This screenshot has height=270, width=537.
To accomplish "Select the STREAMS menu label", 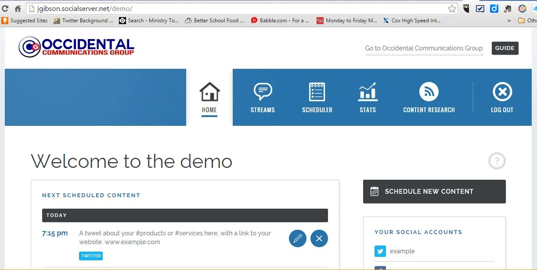I will pos(263,110).
